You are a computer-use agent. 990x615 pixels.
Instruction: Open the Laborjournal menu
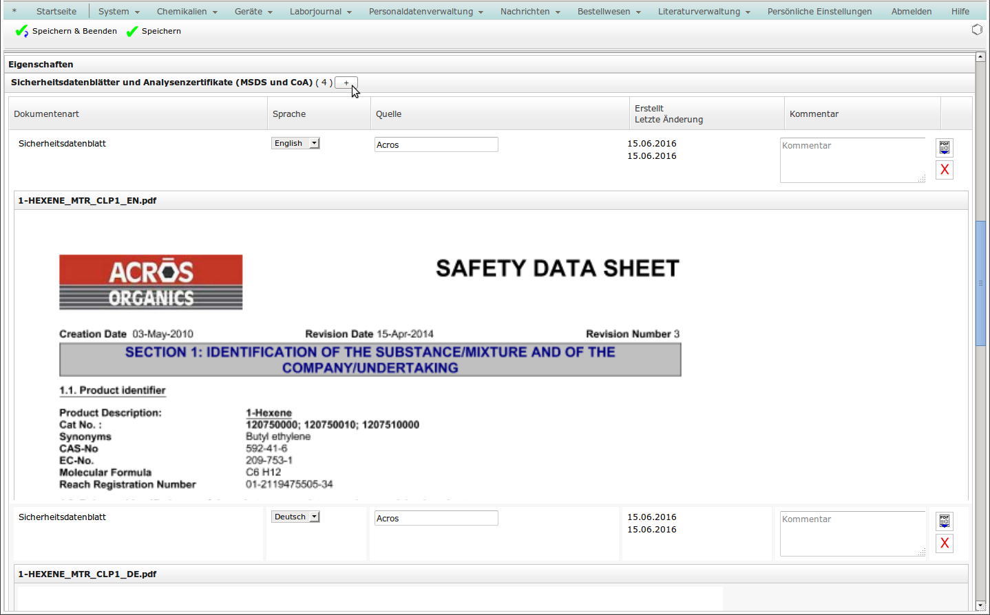(x=320, y=12)
